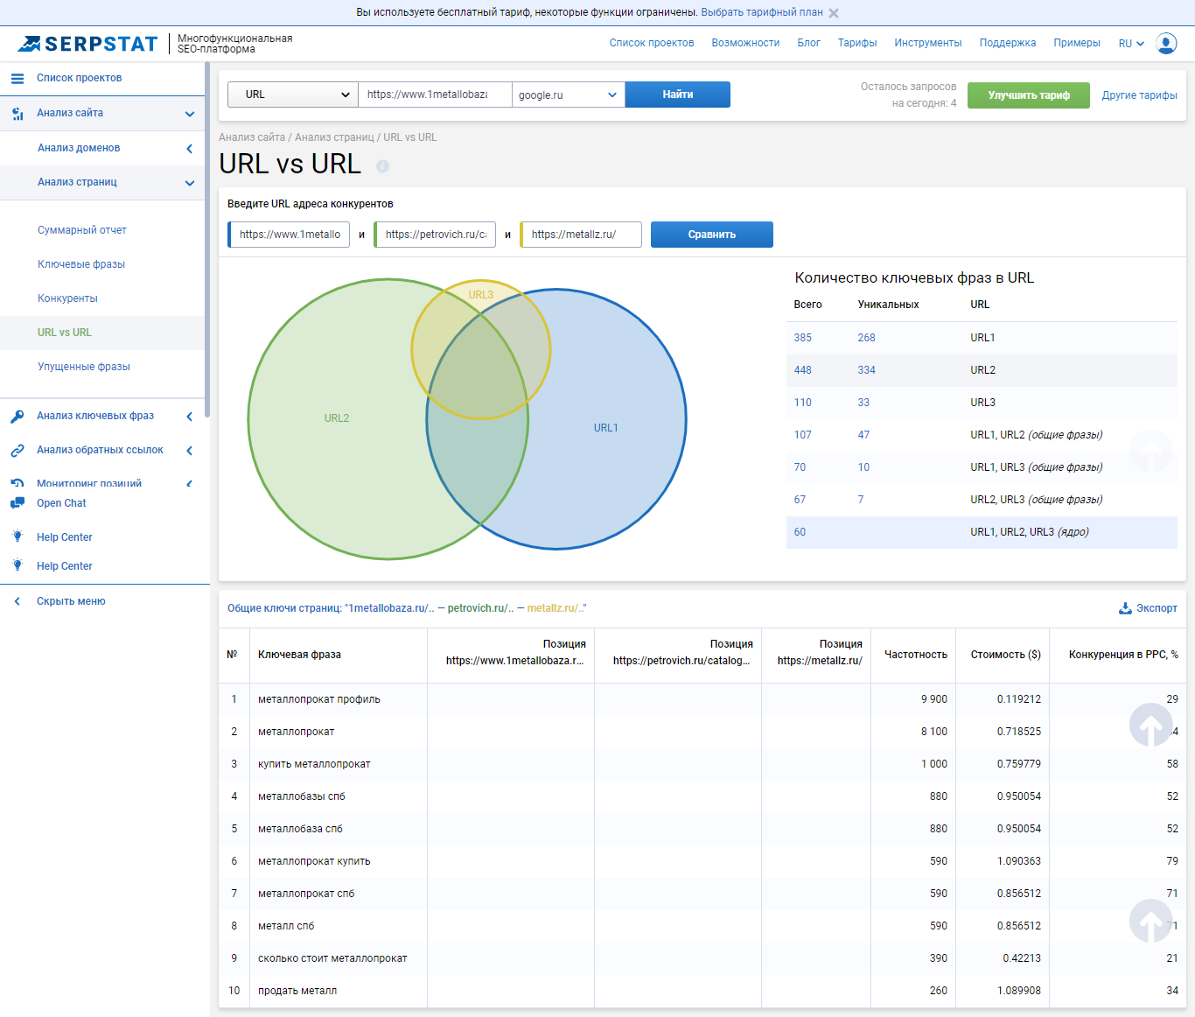This screenshot has height=1017, width=1195.
Task: Open the Инструменты header menu
Action: pyautogui.click(x=928, y=43)
